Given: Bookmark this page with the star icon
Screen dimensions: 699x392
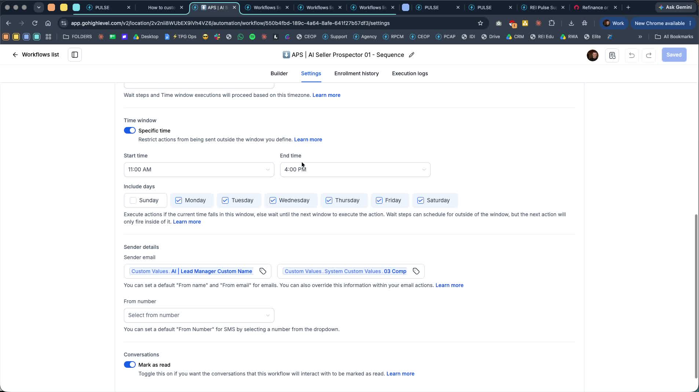Looking at the screenshot, I should (480, 23).
